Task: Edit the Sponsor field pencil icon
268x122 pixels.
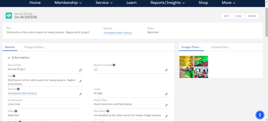Action: tap(81, 94)
